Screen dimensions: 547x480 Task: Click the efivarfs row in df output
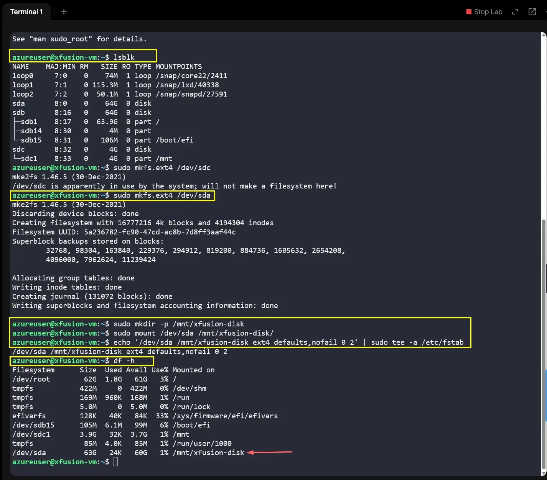tap(145, 416)
